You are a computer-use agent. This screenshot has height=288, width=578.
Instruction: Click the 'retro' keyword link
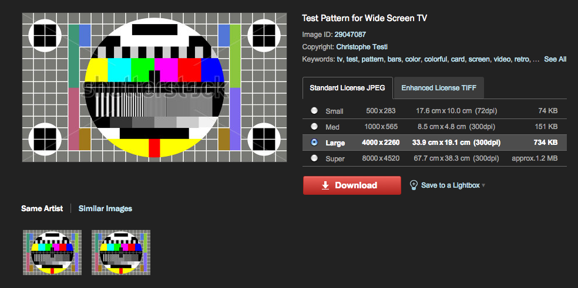coord(522,59)
